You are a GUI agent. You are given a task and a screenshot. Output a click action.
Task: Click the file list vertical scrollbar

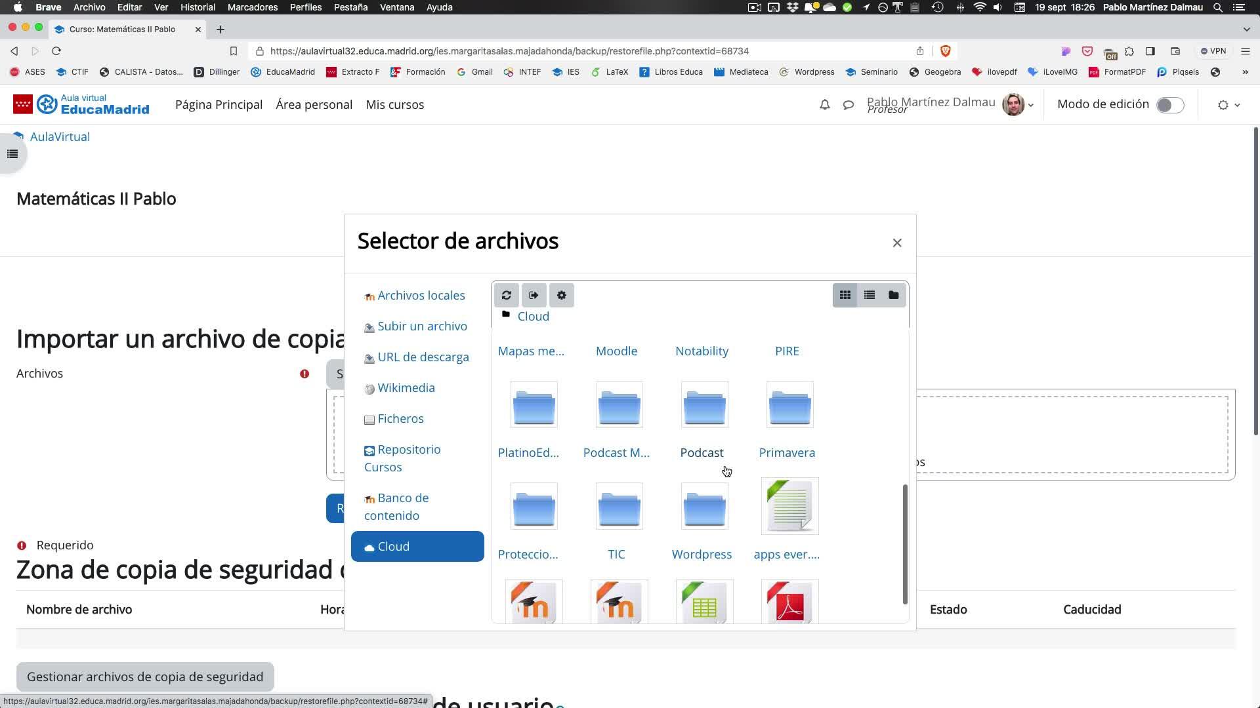[x=905, y=544]
